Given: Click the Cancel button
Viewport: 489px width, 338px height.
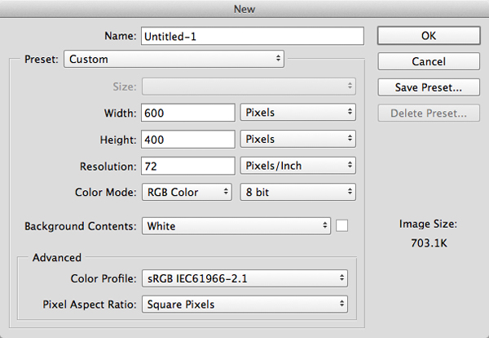Looking at the screenshot, I should tap(428, 61).
